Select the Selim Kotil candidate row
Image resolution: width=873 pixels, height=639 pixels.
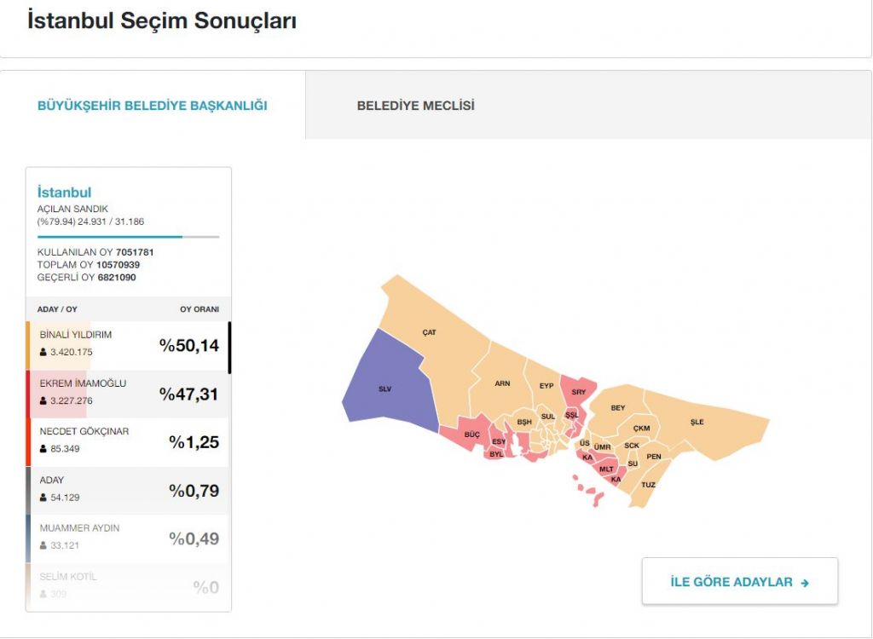point(128,584)
